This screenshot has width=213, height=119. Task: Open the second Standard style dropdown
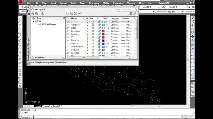[x=184, y=7]
